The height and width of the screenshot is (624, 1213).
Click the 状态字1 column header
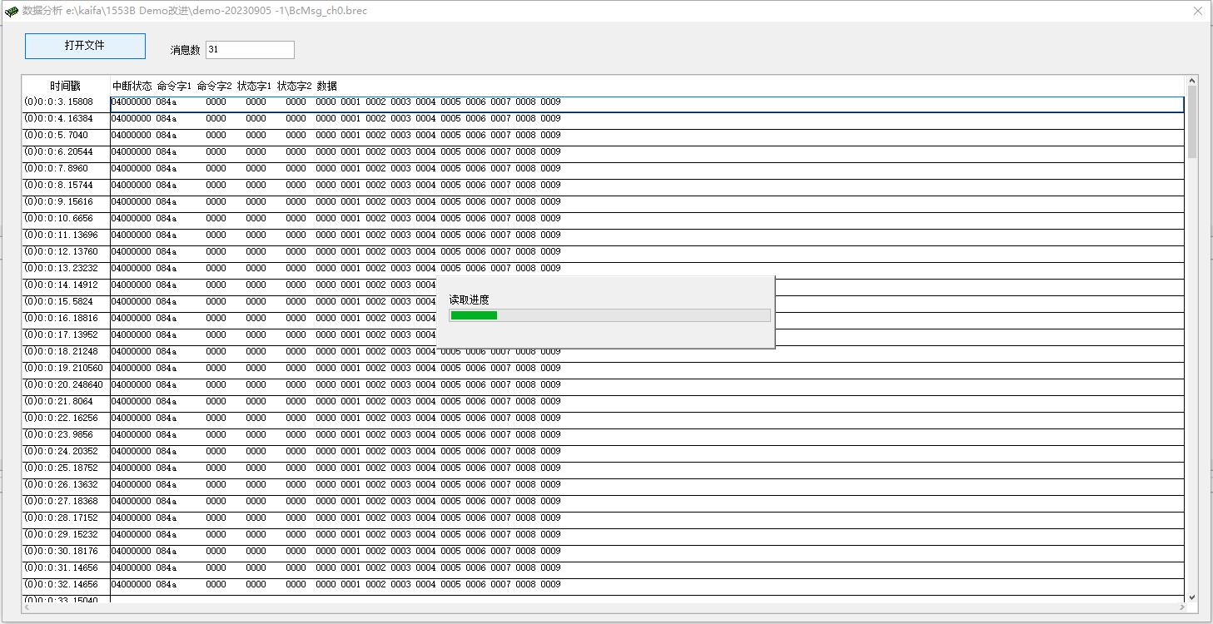(254, 86)
